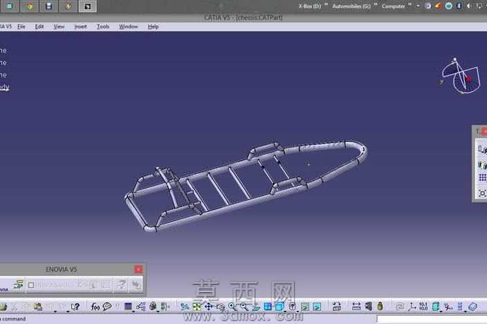Click the Measure Inertia weight icon
The height and width of the screenshot is (324, 487).
coord(380,307)
